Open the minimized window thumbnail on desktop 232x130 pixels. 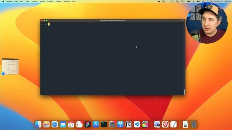pyautogui.click(x=10, y=66)
